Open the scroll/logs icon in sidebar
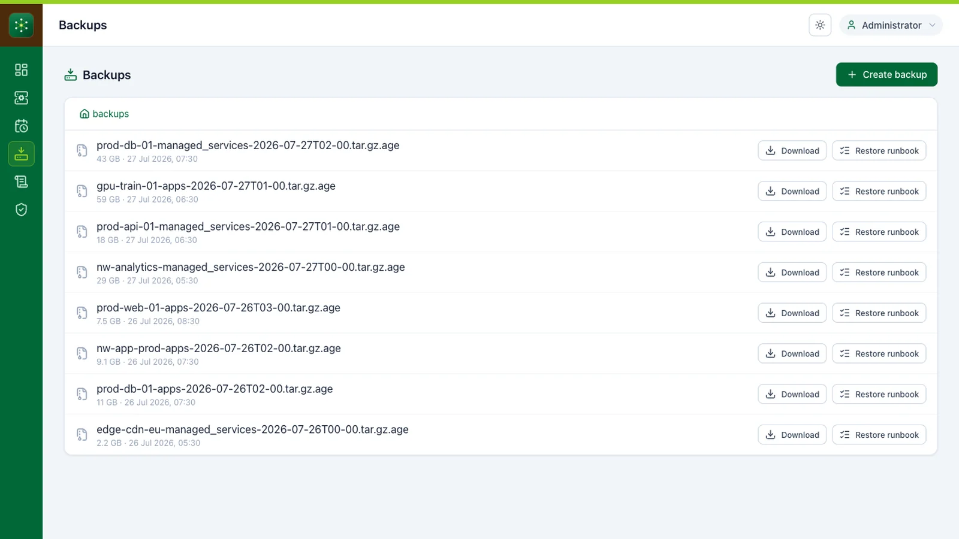 click(x=21, y=182)
